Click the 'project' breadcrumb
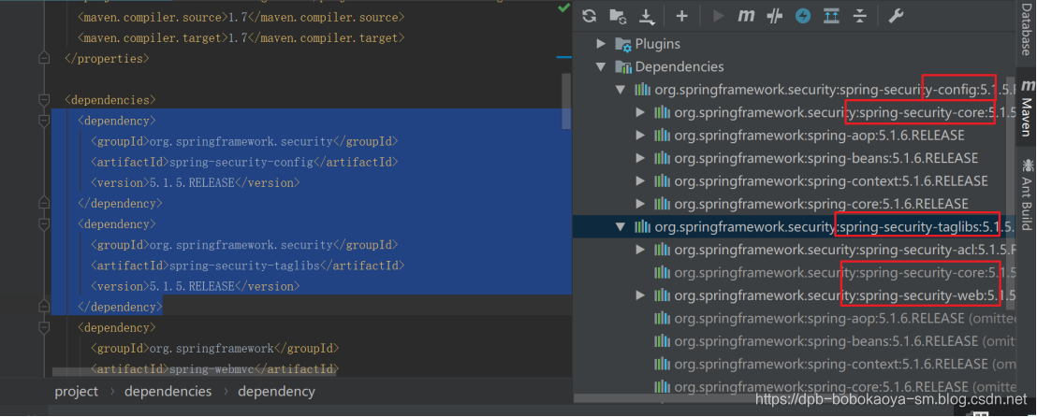Screen dimensions: 1037x417 [77, 391]
